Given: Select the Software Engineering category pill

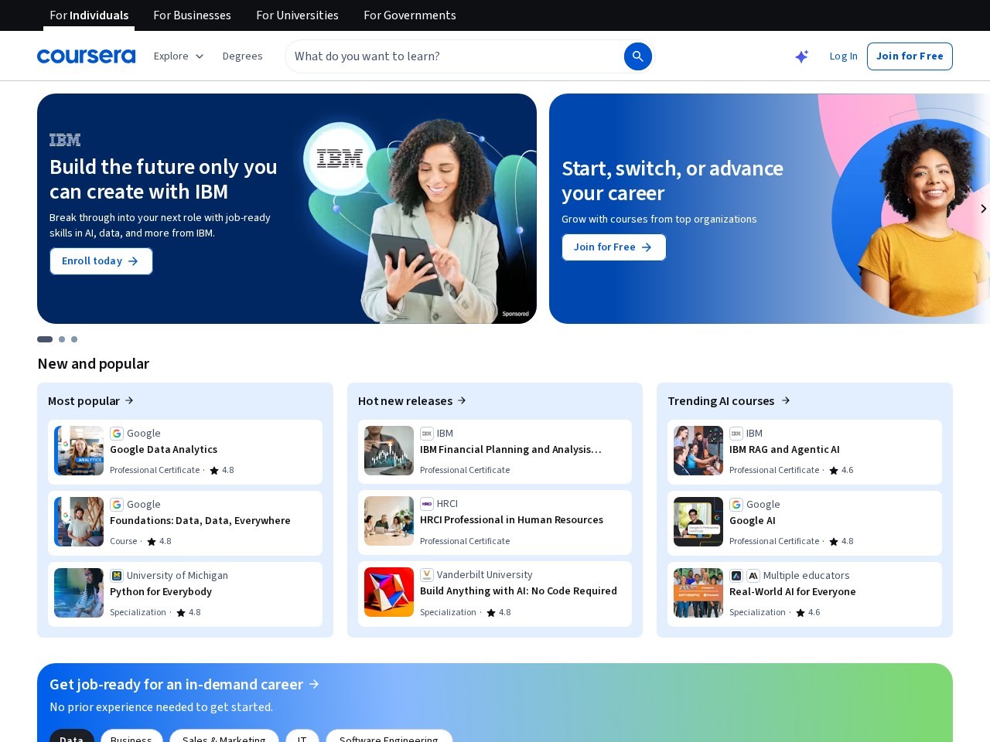Looking at the screenshot, I should (x=389, y=736).
